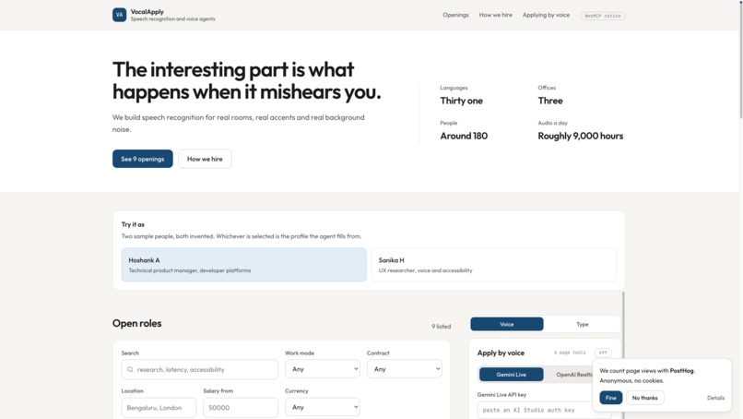Open the Openings nav link
This screenshot has width=743, height=419.
(455, 15)
